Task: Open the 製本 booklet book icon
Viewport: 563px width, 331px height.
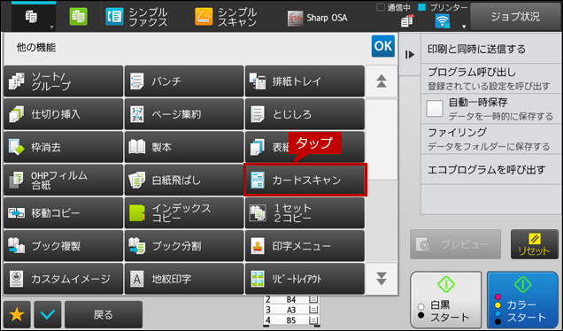Action: click(x=137, y=147)
